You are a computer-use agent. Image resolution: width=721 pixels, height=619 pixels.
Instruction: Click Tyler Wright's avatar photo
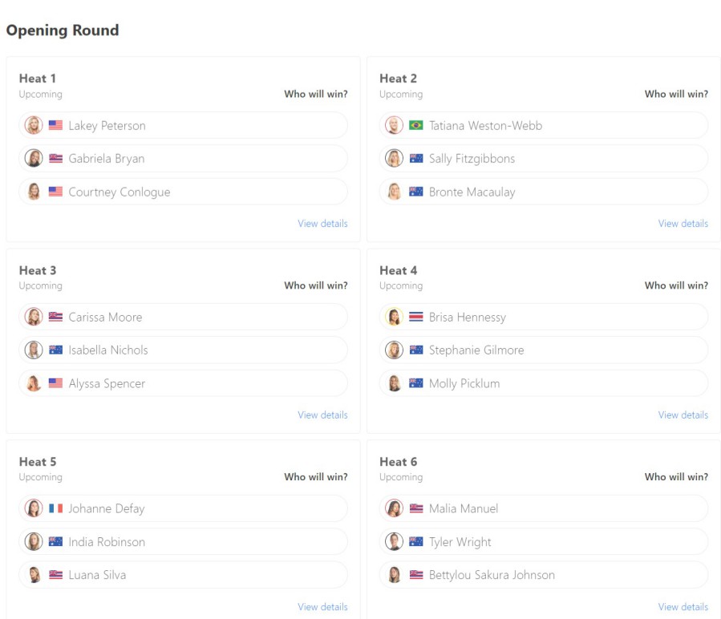pyautogui.click(x=394, y=541)
